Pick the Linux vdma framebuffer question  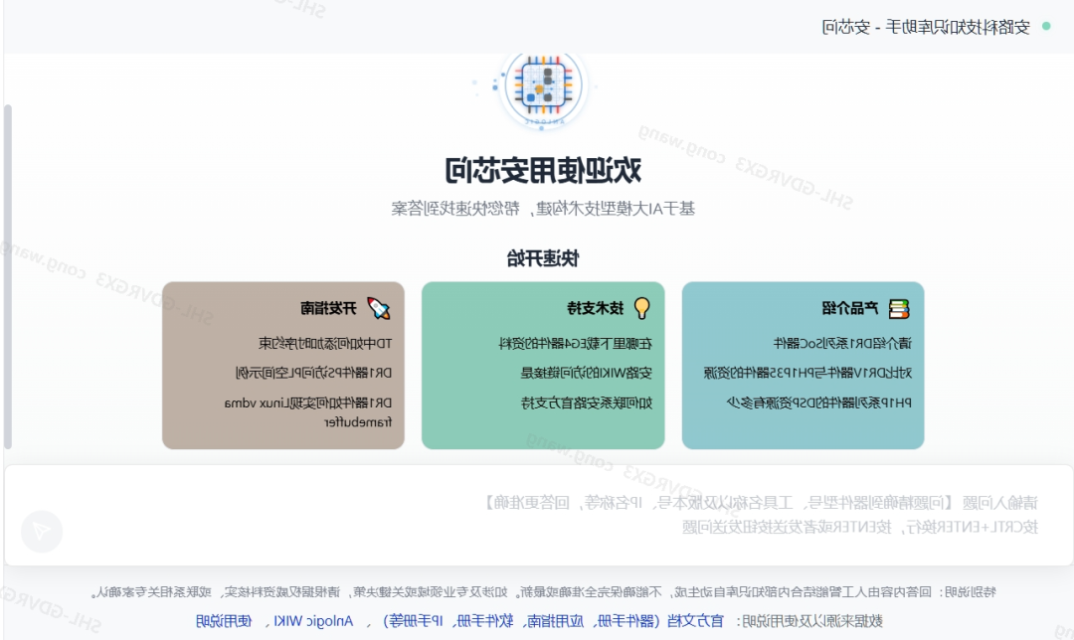[308, 412]
